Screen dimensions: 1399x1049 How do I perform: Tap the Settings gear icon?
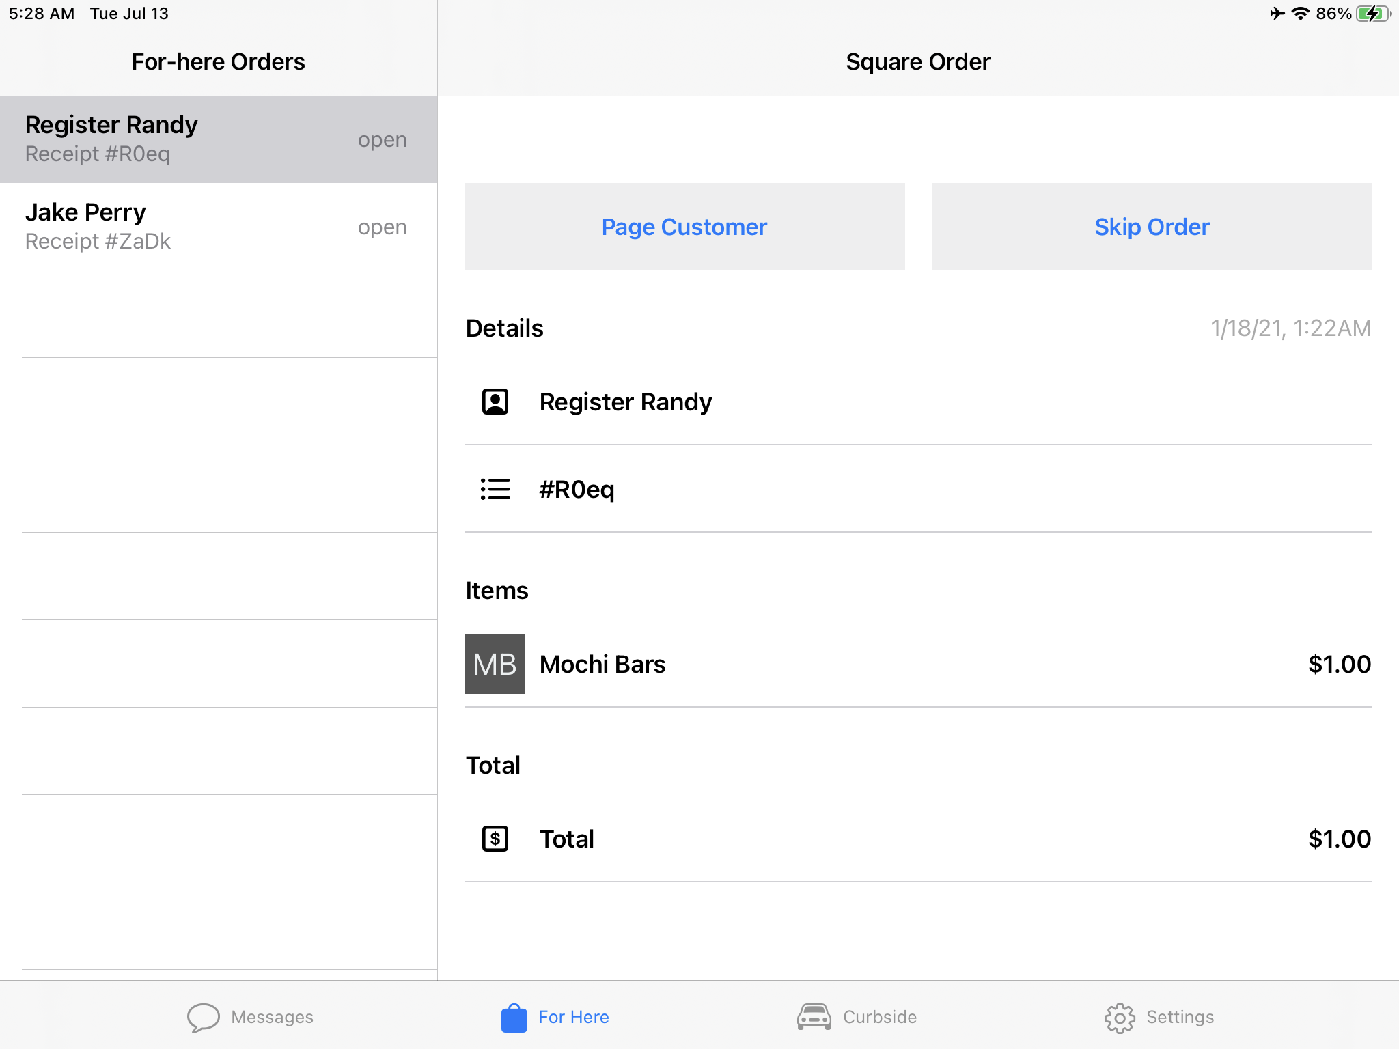pyautogui.click(x=1120, y=1018)
